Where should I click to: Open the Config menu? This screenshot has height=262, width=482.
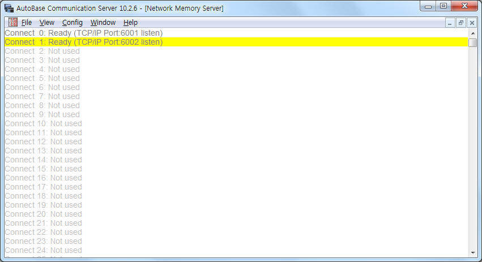(x=72, y=23)
